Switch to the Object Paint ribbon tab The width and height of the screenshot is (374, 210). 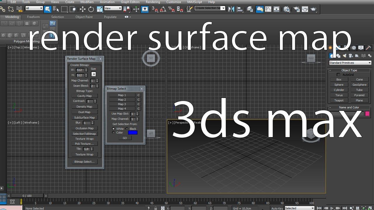pos(84,17)
